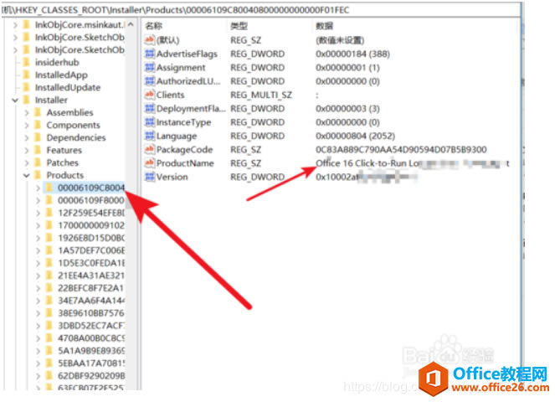Click the tree scrollbar up arrow
The height and width of the screenshot is (402, 555).
131,25
